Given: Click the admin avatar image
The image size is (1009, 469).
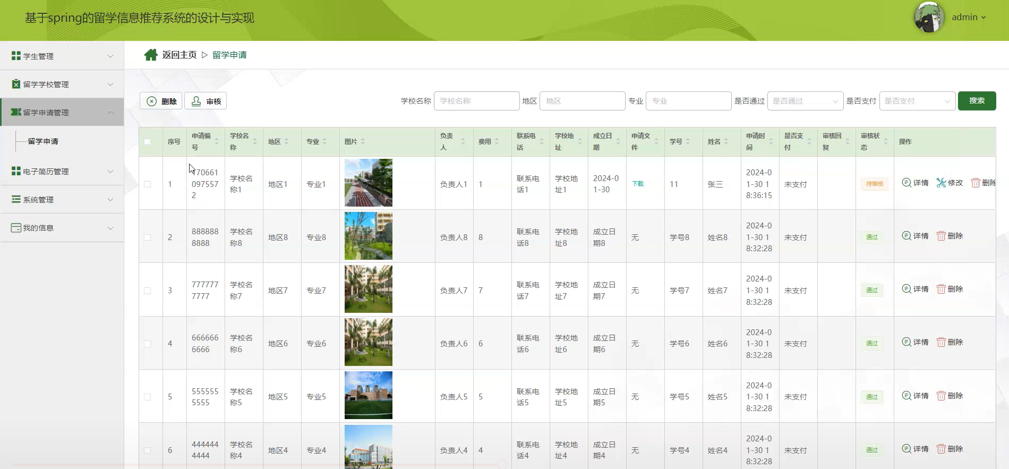Looking at the screenshot, I should coord(929,17).
